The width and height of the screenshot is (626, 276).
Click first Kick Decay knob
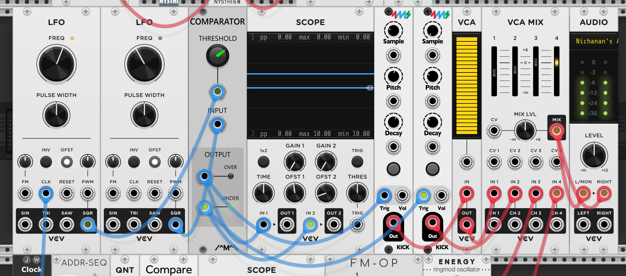click(393, 122)
